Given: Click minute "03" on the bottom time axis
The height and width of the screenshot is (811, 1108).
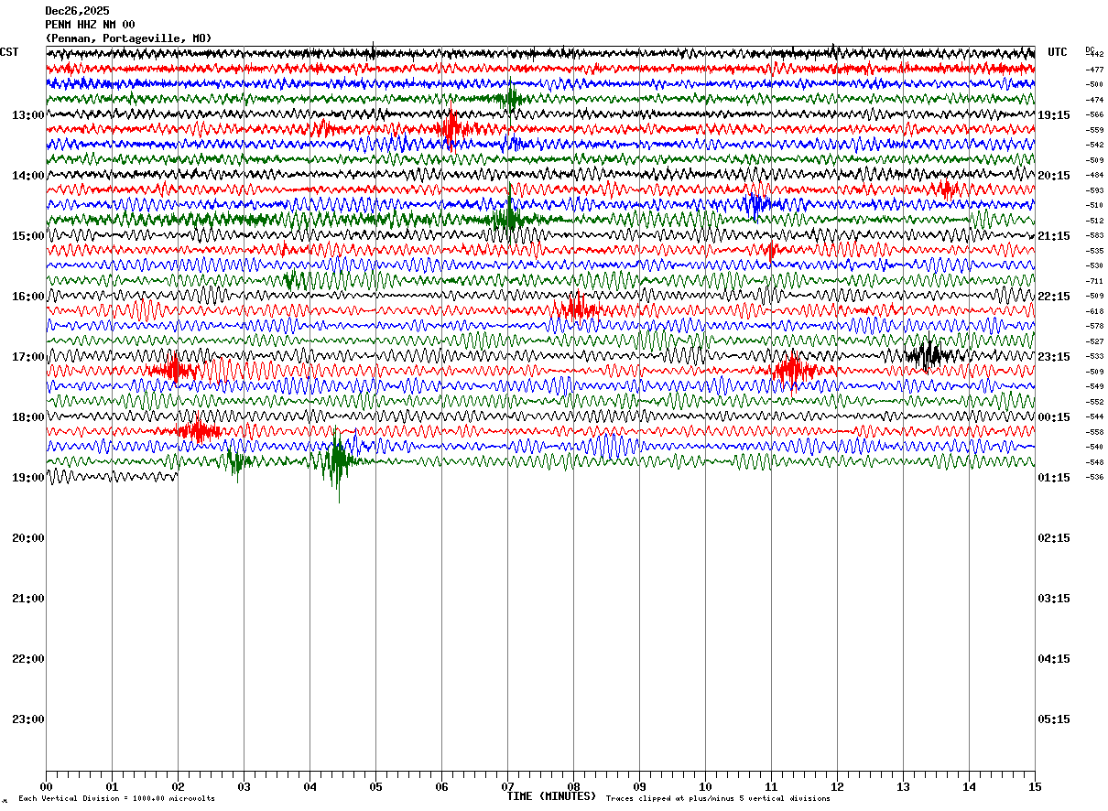Looking at the screenshot, I should (x=244, y=786).
